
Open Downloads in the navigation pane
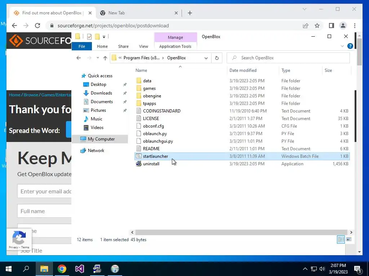[101, 93]
